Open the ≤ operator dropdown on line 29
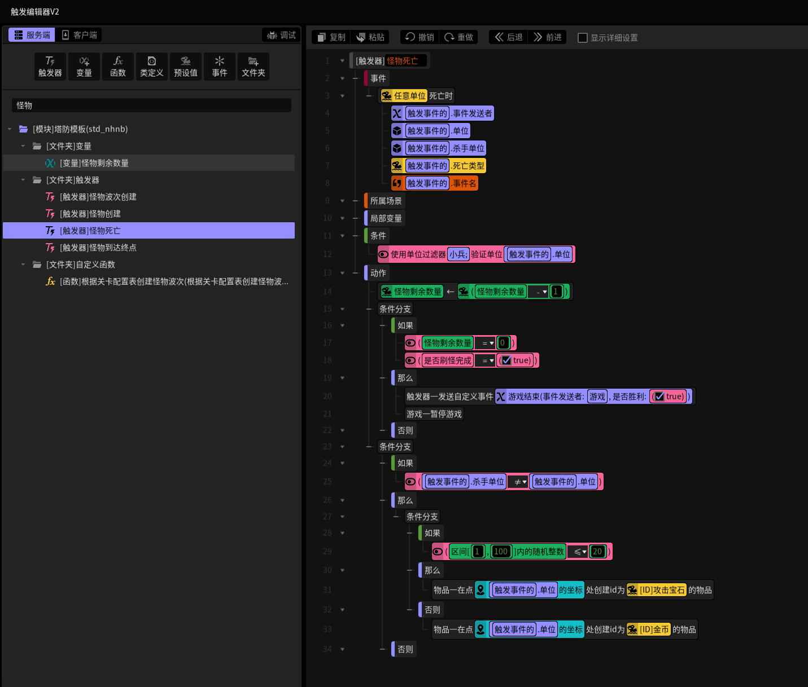This screenshot has width=808, height=687. [x=578, y=552]
